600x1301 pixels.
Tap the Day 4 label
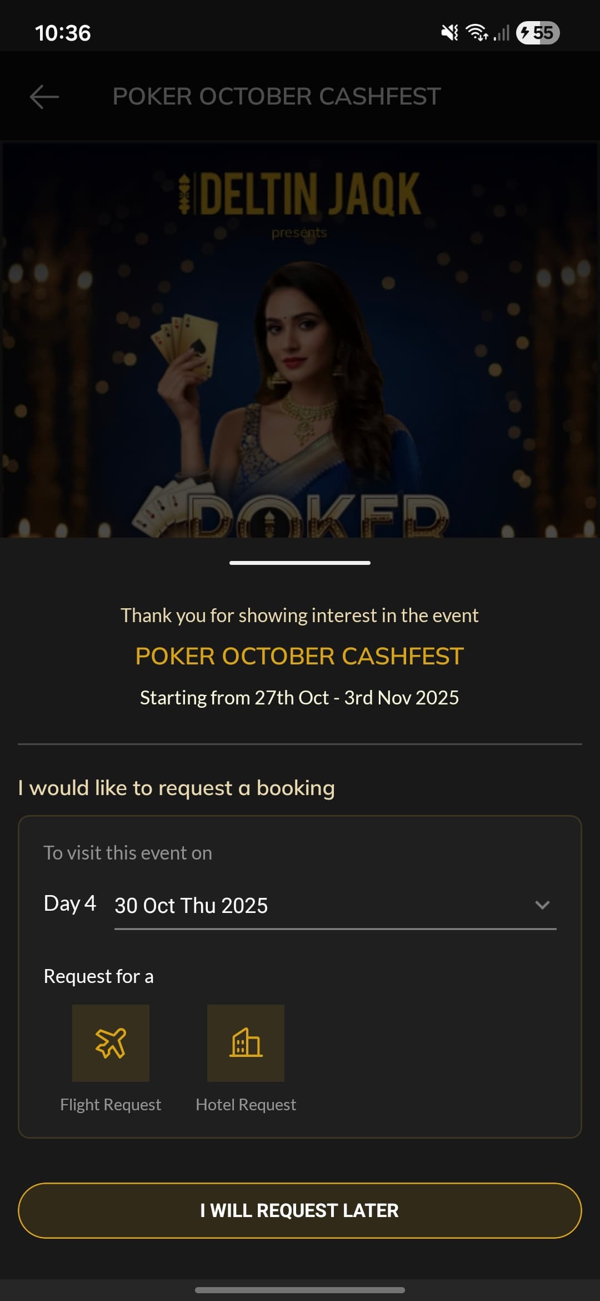click(70, 903)
